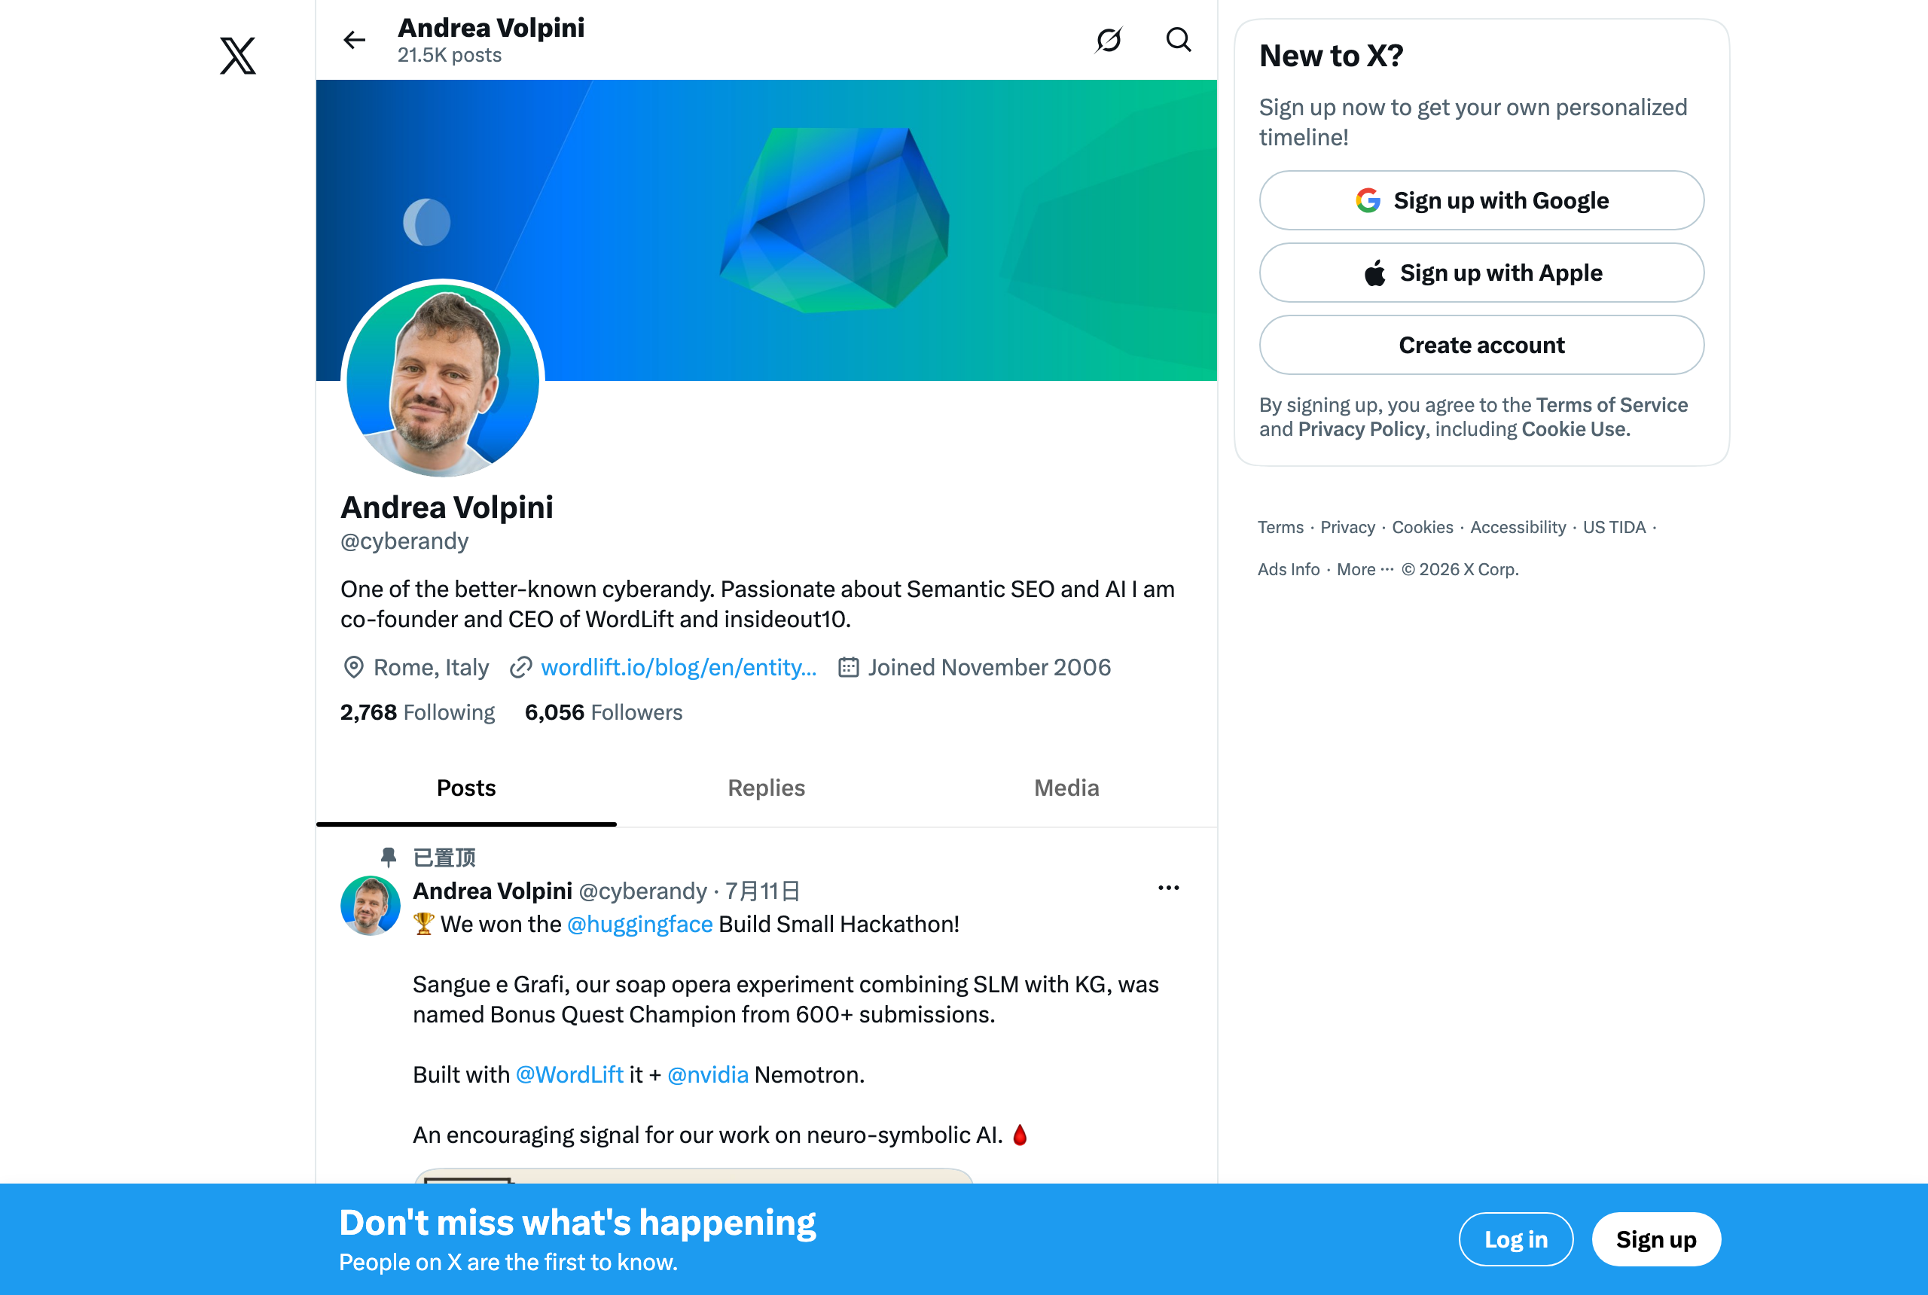Click the Create account button
This screenshot has height=1295, width=1928.
(x=1481, y=346)
